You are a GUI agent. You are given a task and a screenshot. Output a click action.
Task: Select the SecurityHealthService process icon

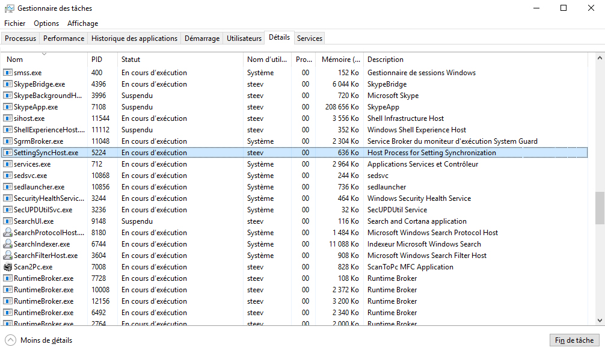click(8, 198)
